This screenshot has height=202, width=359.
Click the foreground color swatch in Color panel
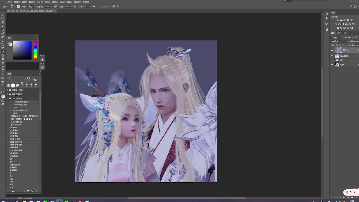click(9, 43)
